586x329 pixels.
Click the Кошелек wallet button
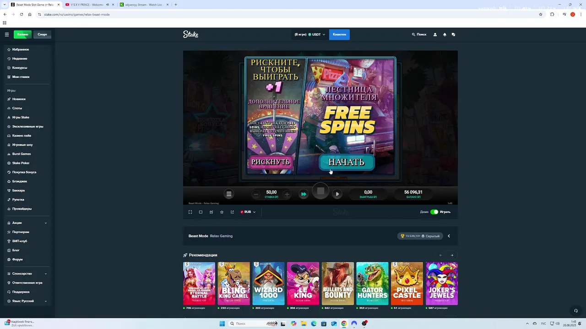point(339,34)
